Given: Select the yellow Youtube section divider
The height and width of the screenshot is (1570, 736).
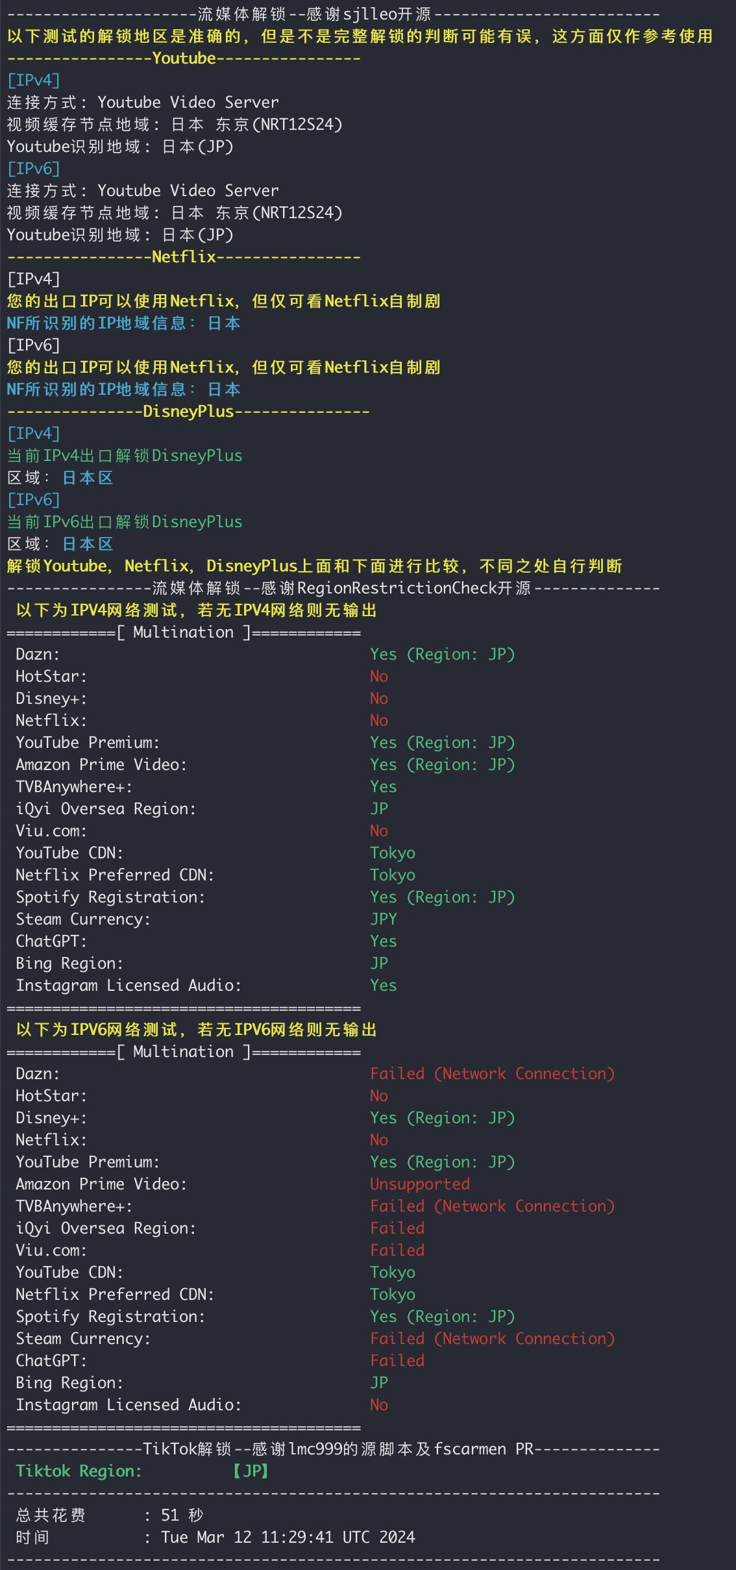Looking at the screenshot, I should point(184,58).
